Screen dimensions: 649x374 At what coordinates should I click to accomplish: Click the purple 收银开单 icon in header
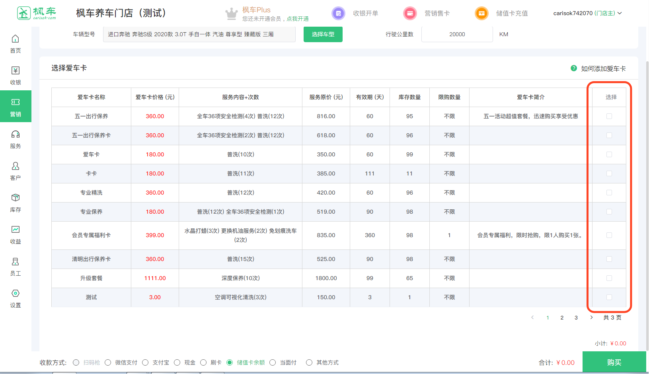pyautogui.click(x=338, y=14)
